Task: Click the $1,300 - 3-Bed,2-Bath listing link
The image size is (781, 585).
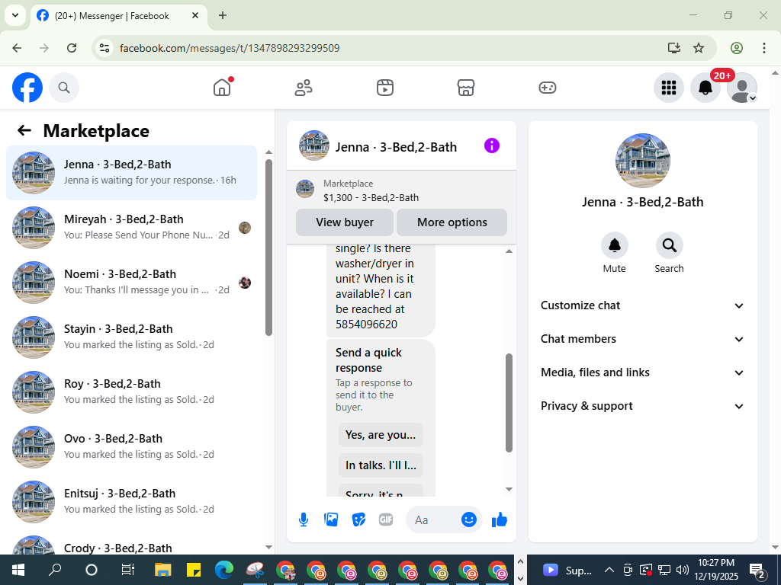Action: pos(371,197)
